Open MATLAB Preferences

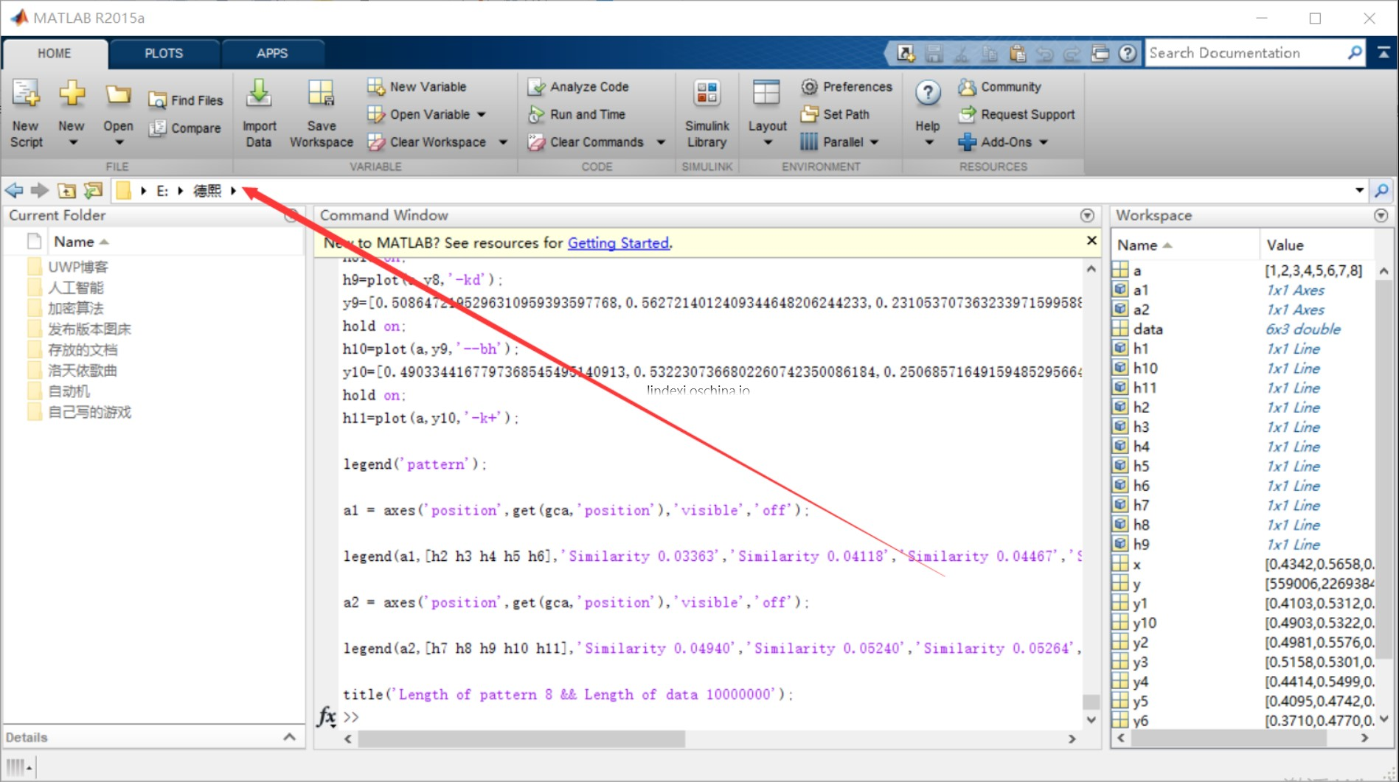pos(846,87)
